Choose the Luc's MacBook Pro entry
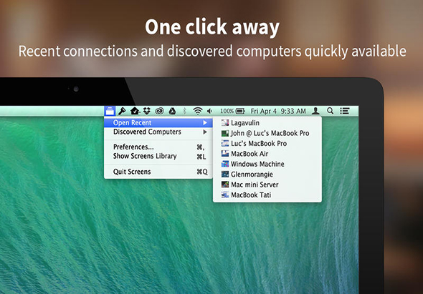This screenshot has width=423, height=294. (267, 144)
